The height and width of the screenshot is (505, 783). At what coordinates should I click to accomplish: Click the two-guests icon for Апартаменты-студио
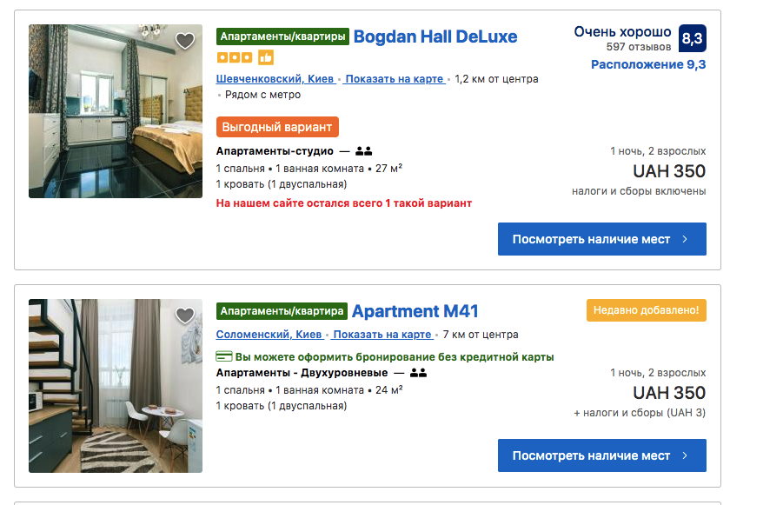point(363,151)
